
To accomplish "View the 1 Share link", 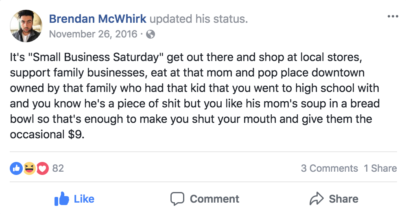I will [380, 168].
